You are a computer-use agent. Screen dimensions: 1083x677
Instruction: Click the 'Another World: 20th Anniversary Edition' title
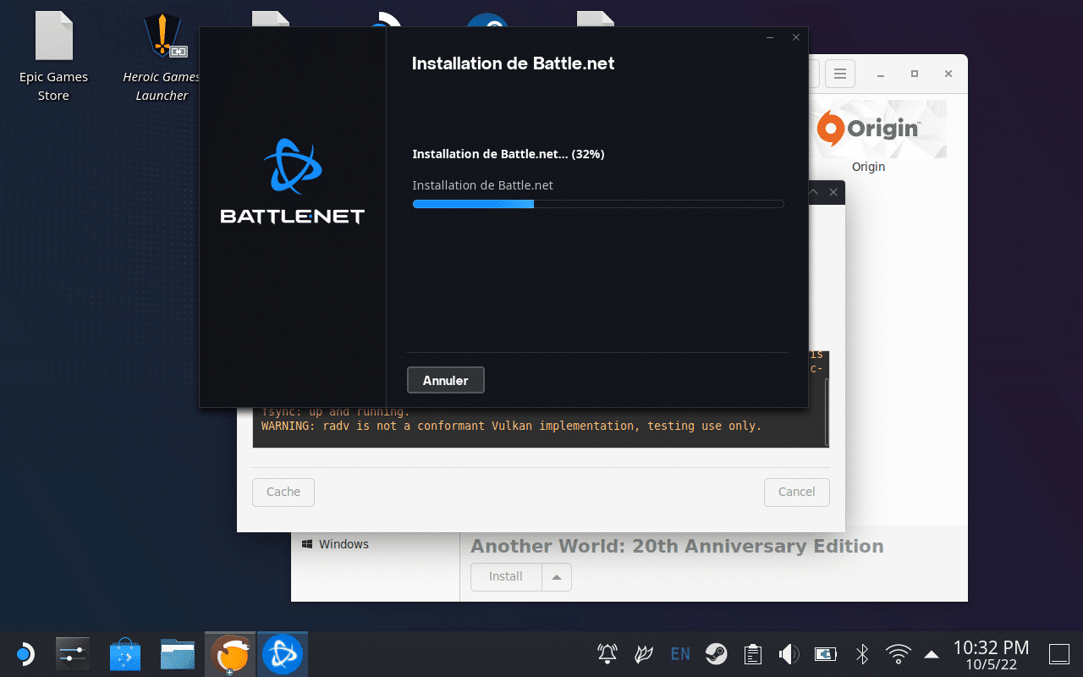coord(677,546)
